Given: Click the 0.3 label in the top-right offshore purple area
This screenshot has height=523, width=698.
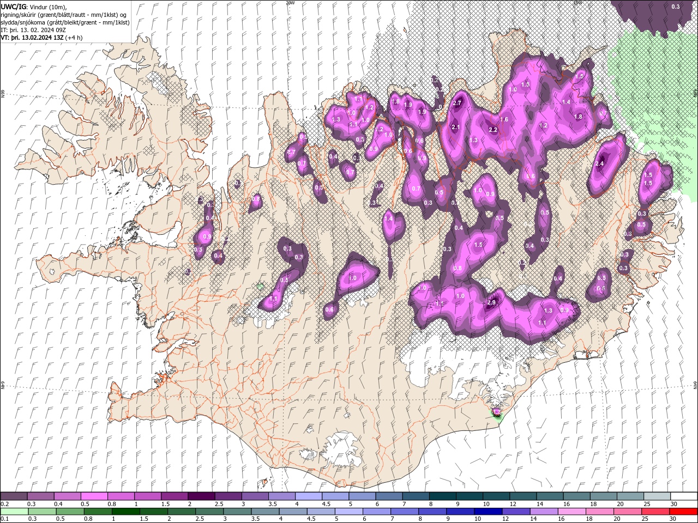Looking at the screenshot, I should pos(675,7).
